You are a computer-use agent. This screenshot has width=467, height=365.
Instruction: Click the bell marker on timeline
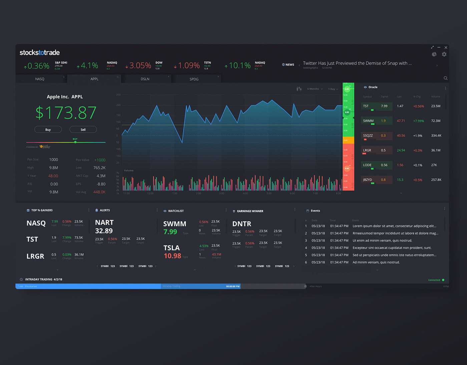click(305, 286)
